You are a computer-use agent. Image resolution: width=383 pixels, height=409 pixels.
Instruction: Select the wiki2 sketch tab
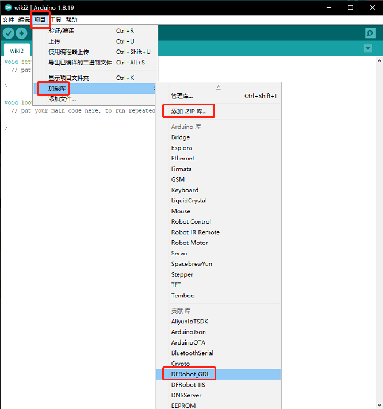pos(17,51)
